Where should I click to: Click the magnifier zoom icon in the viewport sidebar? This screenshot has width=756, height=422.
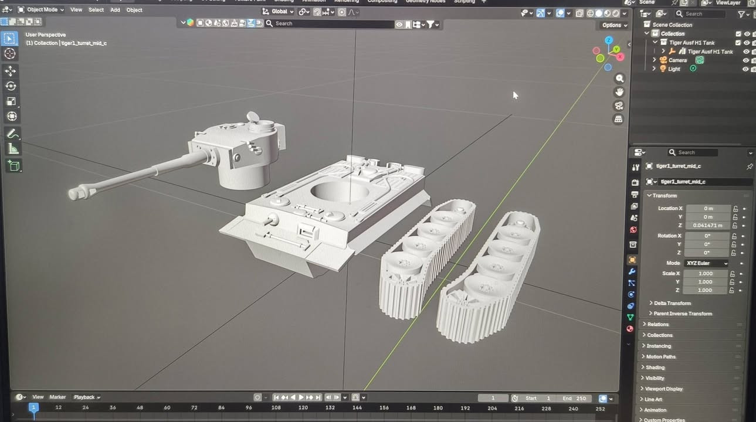pyautogui.click(x=619, y=78)
